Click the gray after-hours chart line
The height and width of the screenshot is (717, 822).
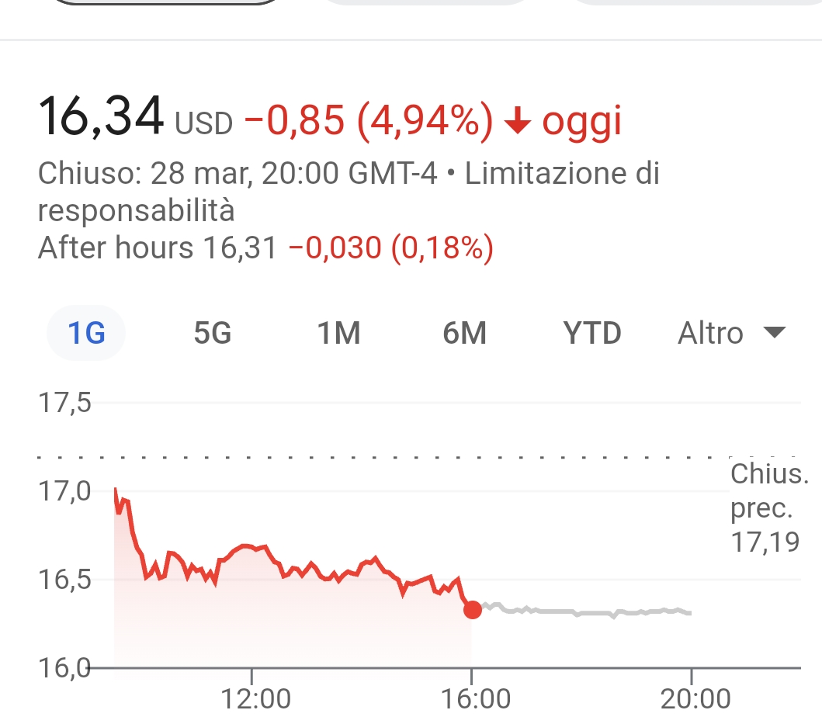590,613
